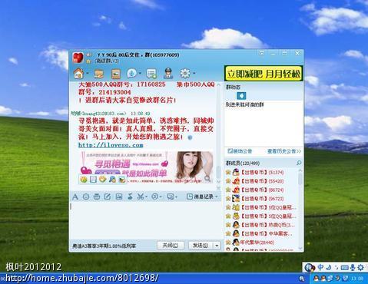Click the close (关闭) chat button
This screenshot has height=284, width=368.
click(171, 246)
